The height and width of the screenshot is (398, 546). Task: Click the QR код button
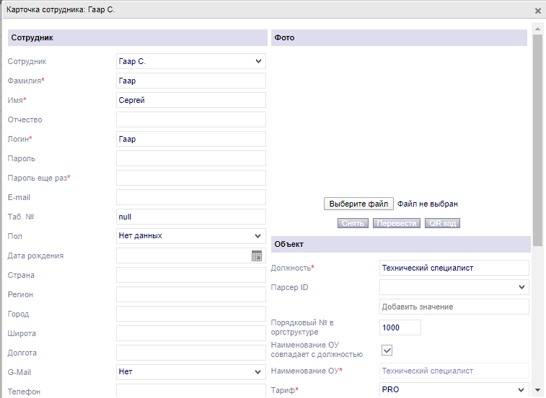[x=442, y=223]
